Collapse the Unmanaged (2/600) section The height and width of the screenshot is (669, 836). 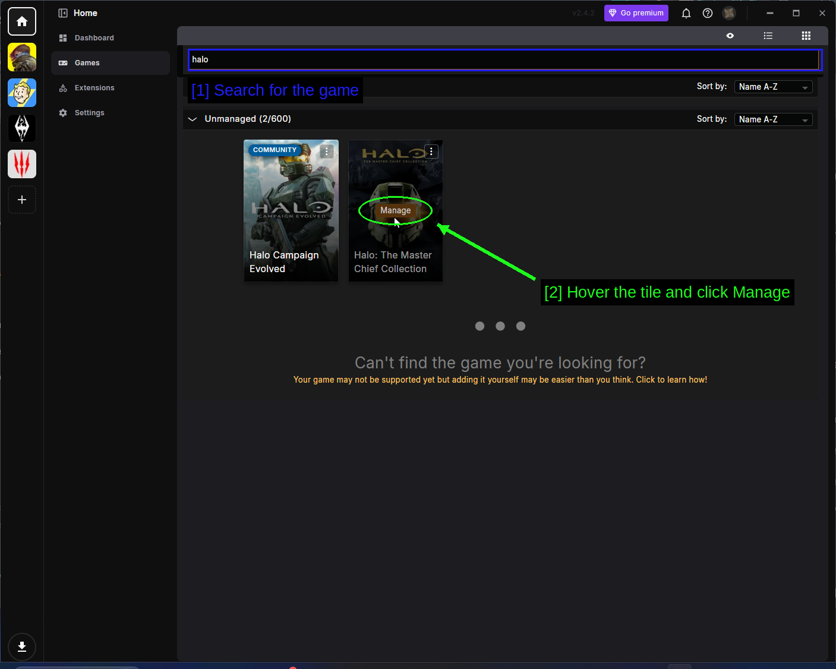[193, 119]
